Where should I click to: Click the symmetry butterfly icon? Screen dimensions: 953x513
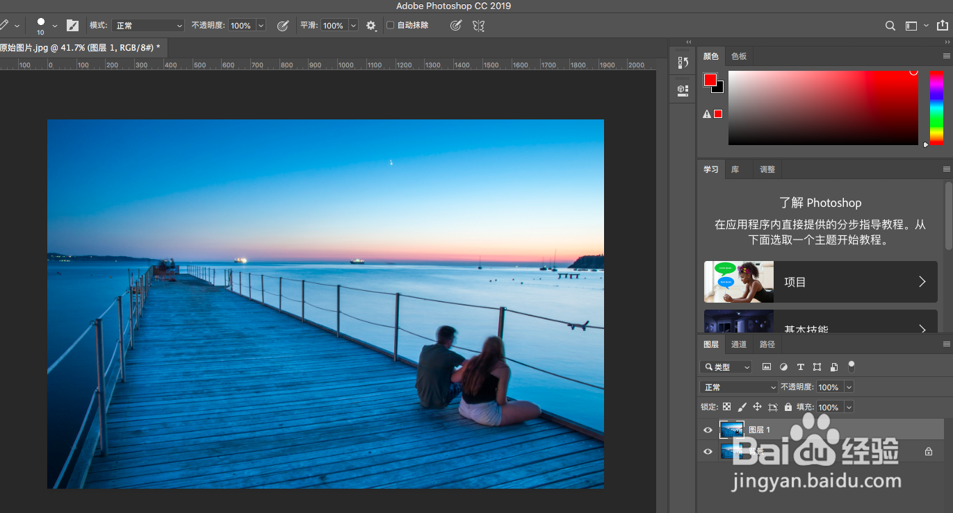pos(478,26)
